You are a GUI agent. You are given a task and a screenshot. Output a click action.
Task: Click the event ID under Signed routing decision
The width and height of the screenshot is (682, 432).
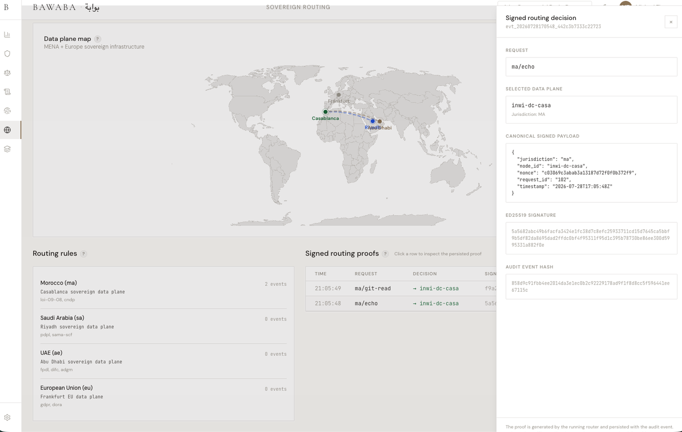point(553,26)
